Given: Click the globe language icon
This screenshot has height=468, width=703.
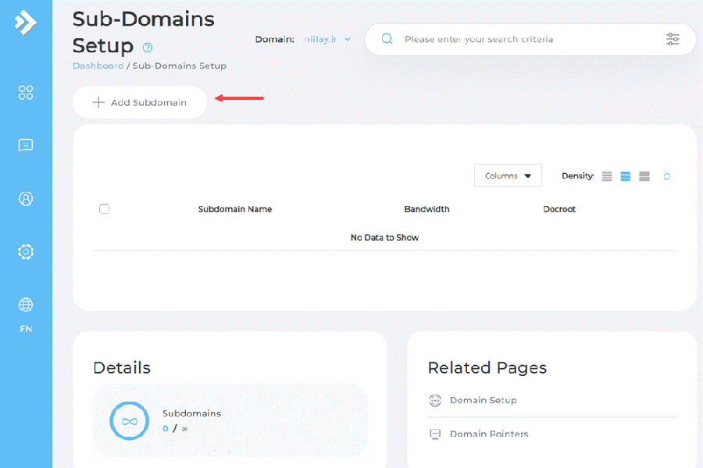Looking at the screenshot, I should click(26, 305).
